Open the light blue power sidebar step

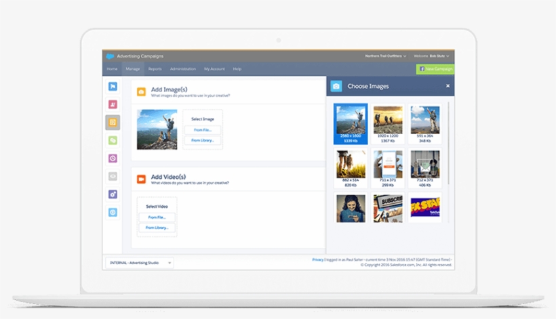coord(113,213)
